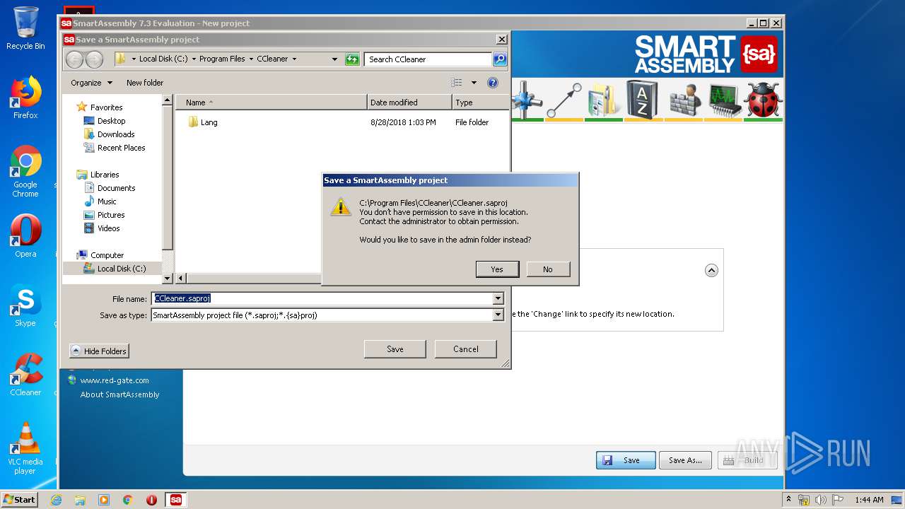Viewport: 905px width, 509px height.
Task: Click the Forward arrow in save dialog
Action: (94, 59)
